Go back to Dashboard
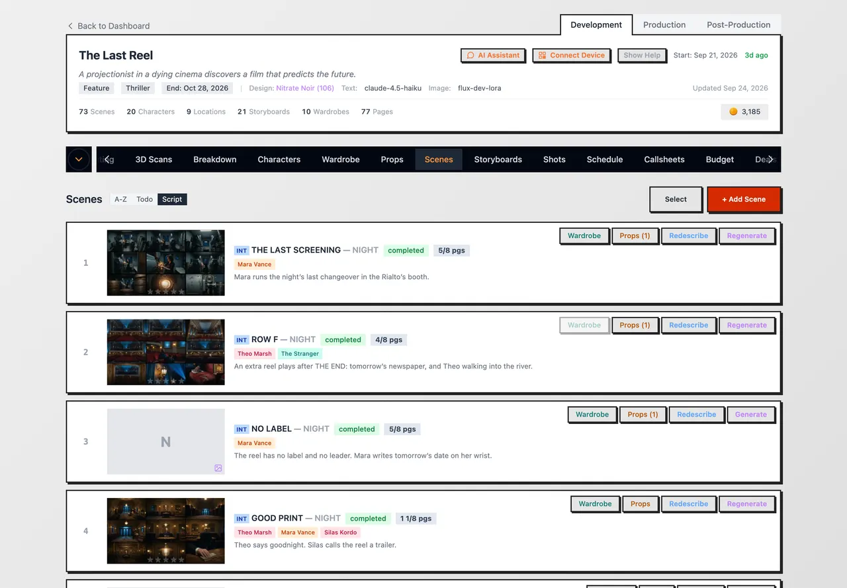 coord(109,26)
